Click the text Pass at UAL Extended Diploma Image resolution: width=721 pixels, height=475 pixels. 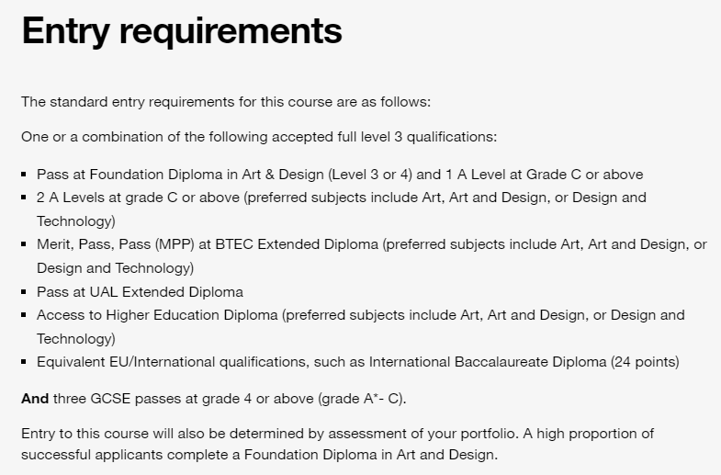coord(140,292)
